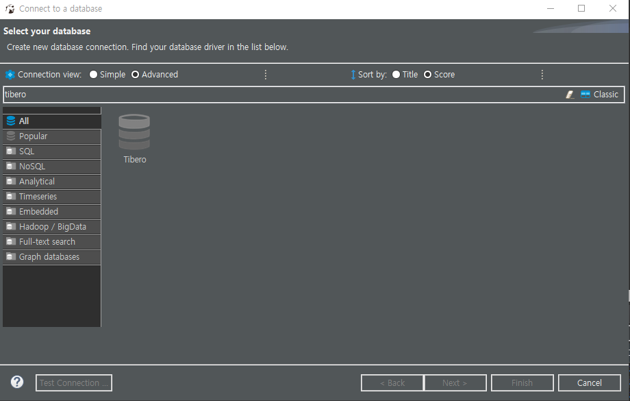Click the Next button
Viewport: 630px width, 401px height.
tap(455, 383)
